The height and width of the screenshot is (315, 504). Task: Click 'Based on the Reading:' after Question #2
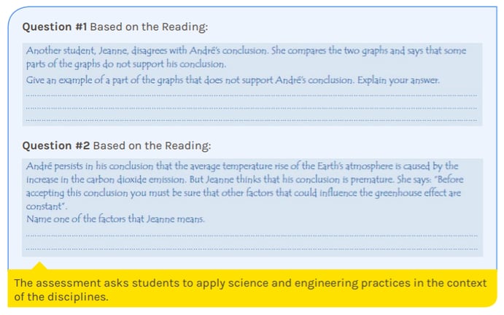coord(152,146)
